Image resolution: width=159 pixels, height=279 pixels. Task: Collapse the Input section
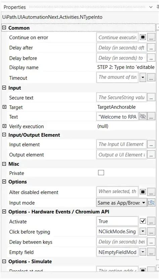coord(4,88)
